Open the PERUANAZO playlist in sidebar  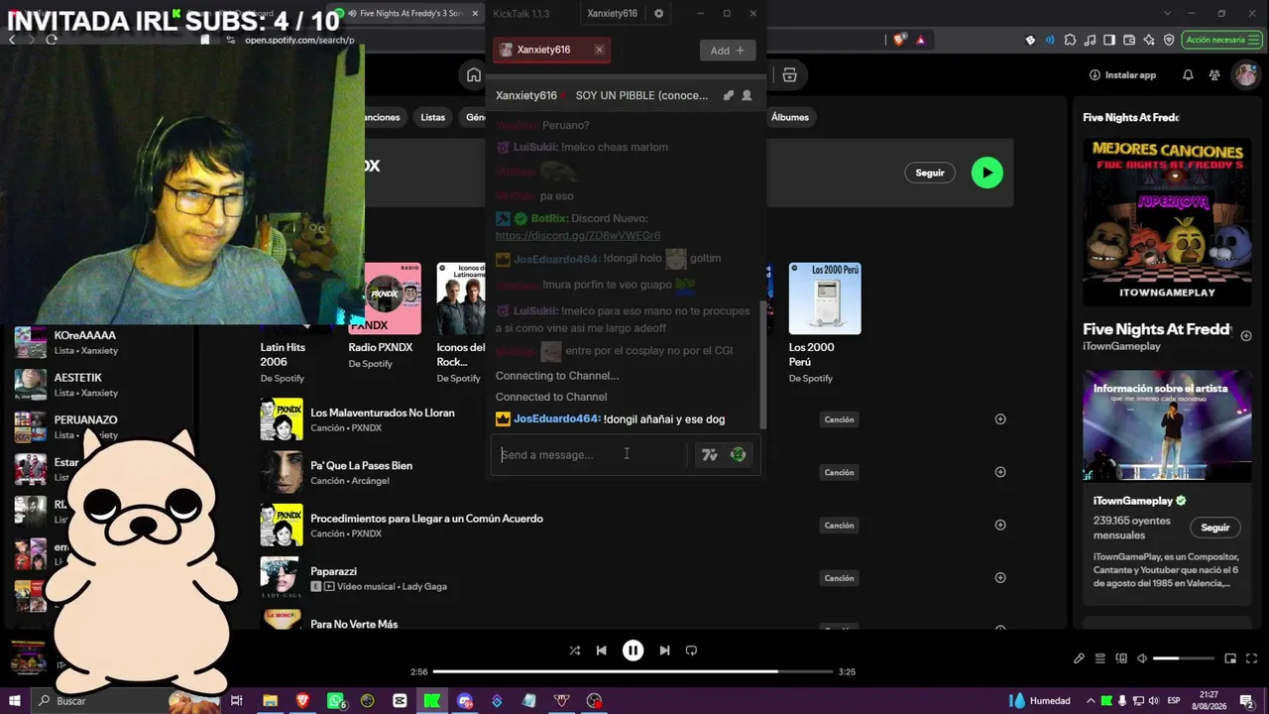point(100,426)
